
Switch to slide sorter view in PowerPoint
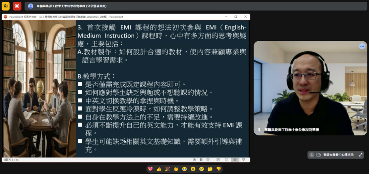[x=226, y=160]
